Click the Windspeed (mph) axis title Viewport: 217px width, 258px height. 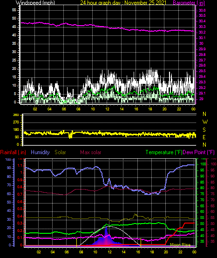[x=35, y=2]
